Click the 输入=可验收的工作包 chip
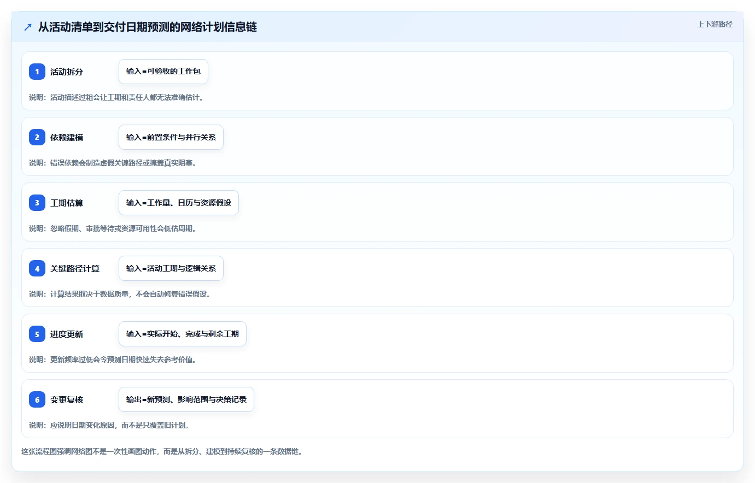This screenshot has width=755, height=483. click(x=163, y=72)
